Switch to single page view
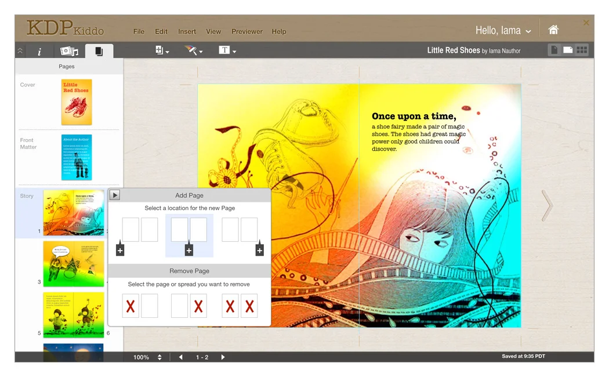This screenshot has height=377, width=609. (x=554, y=50)
